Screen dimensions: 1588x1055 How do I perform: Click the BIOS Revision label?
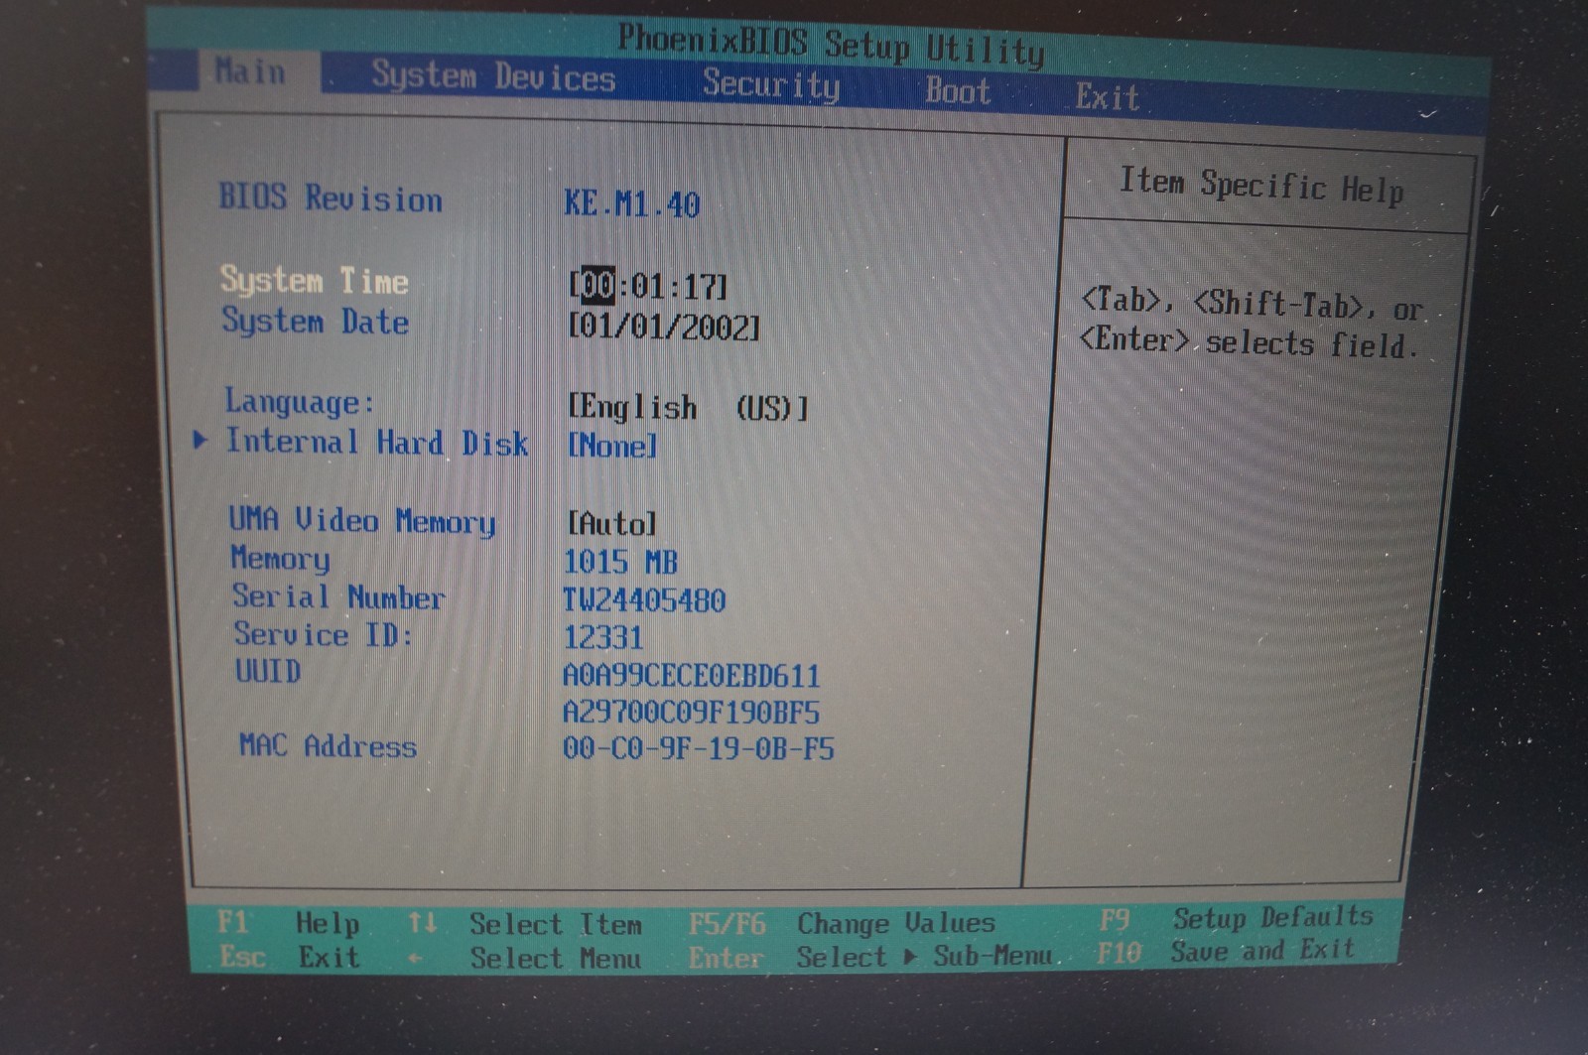[331, 198]
